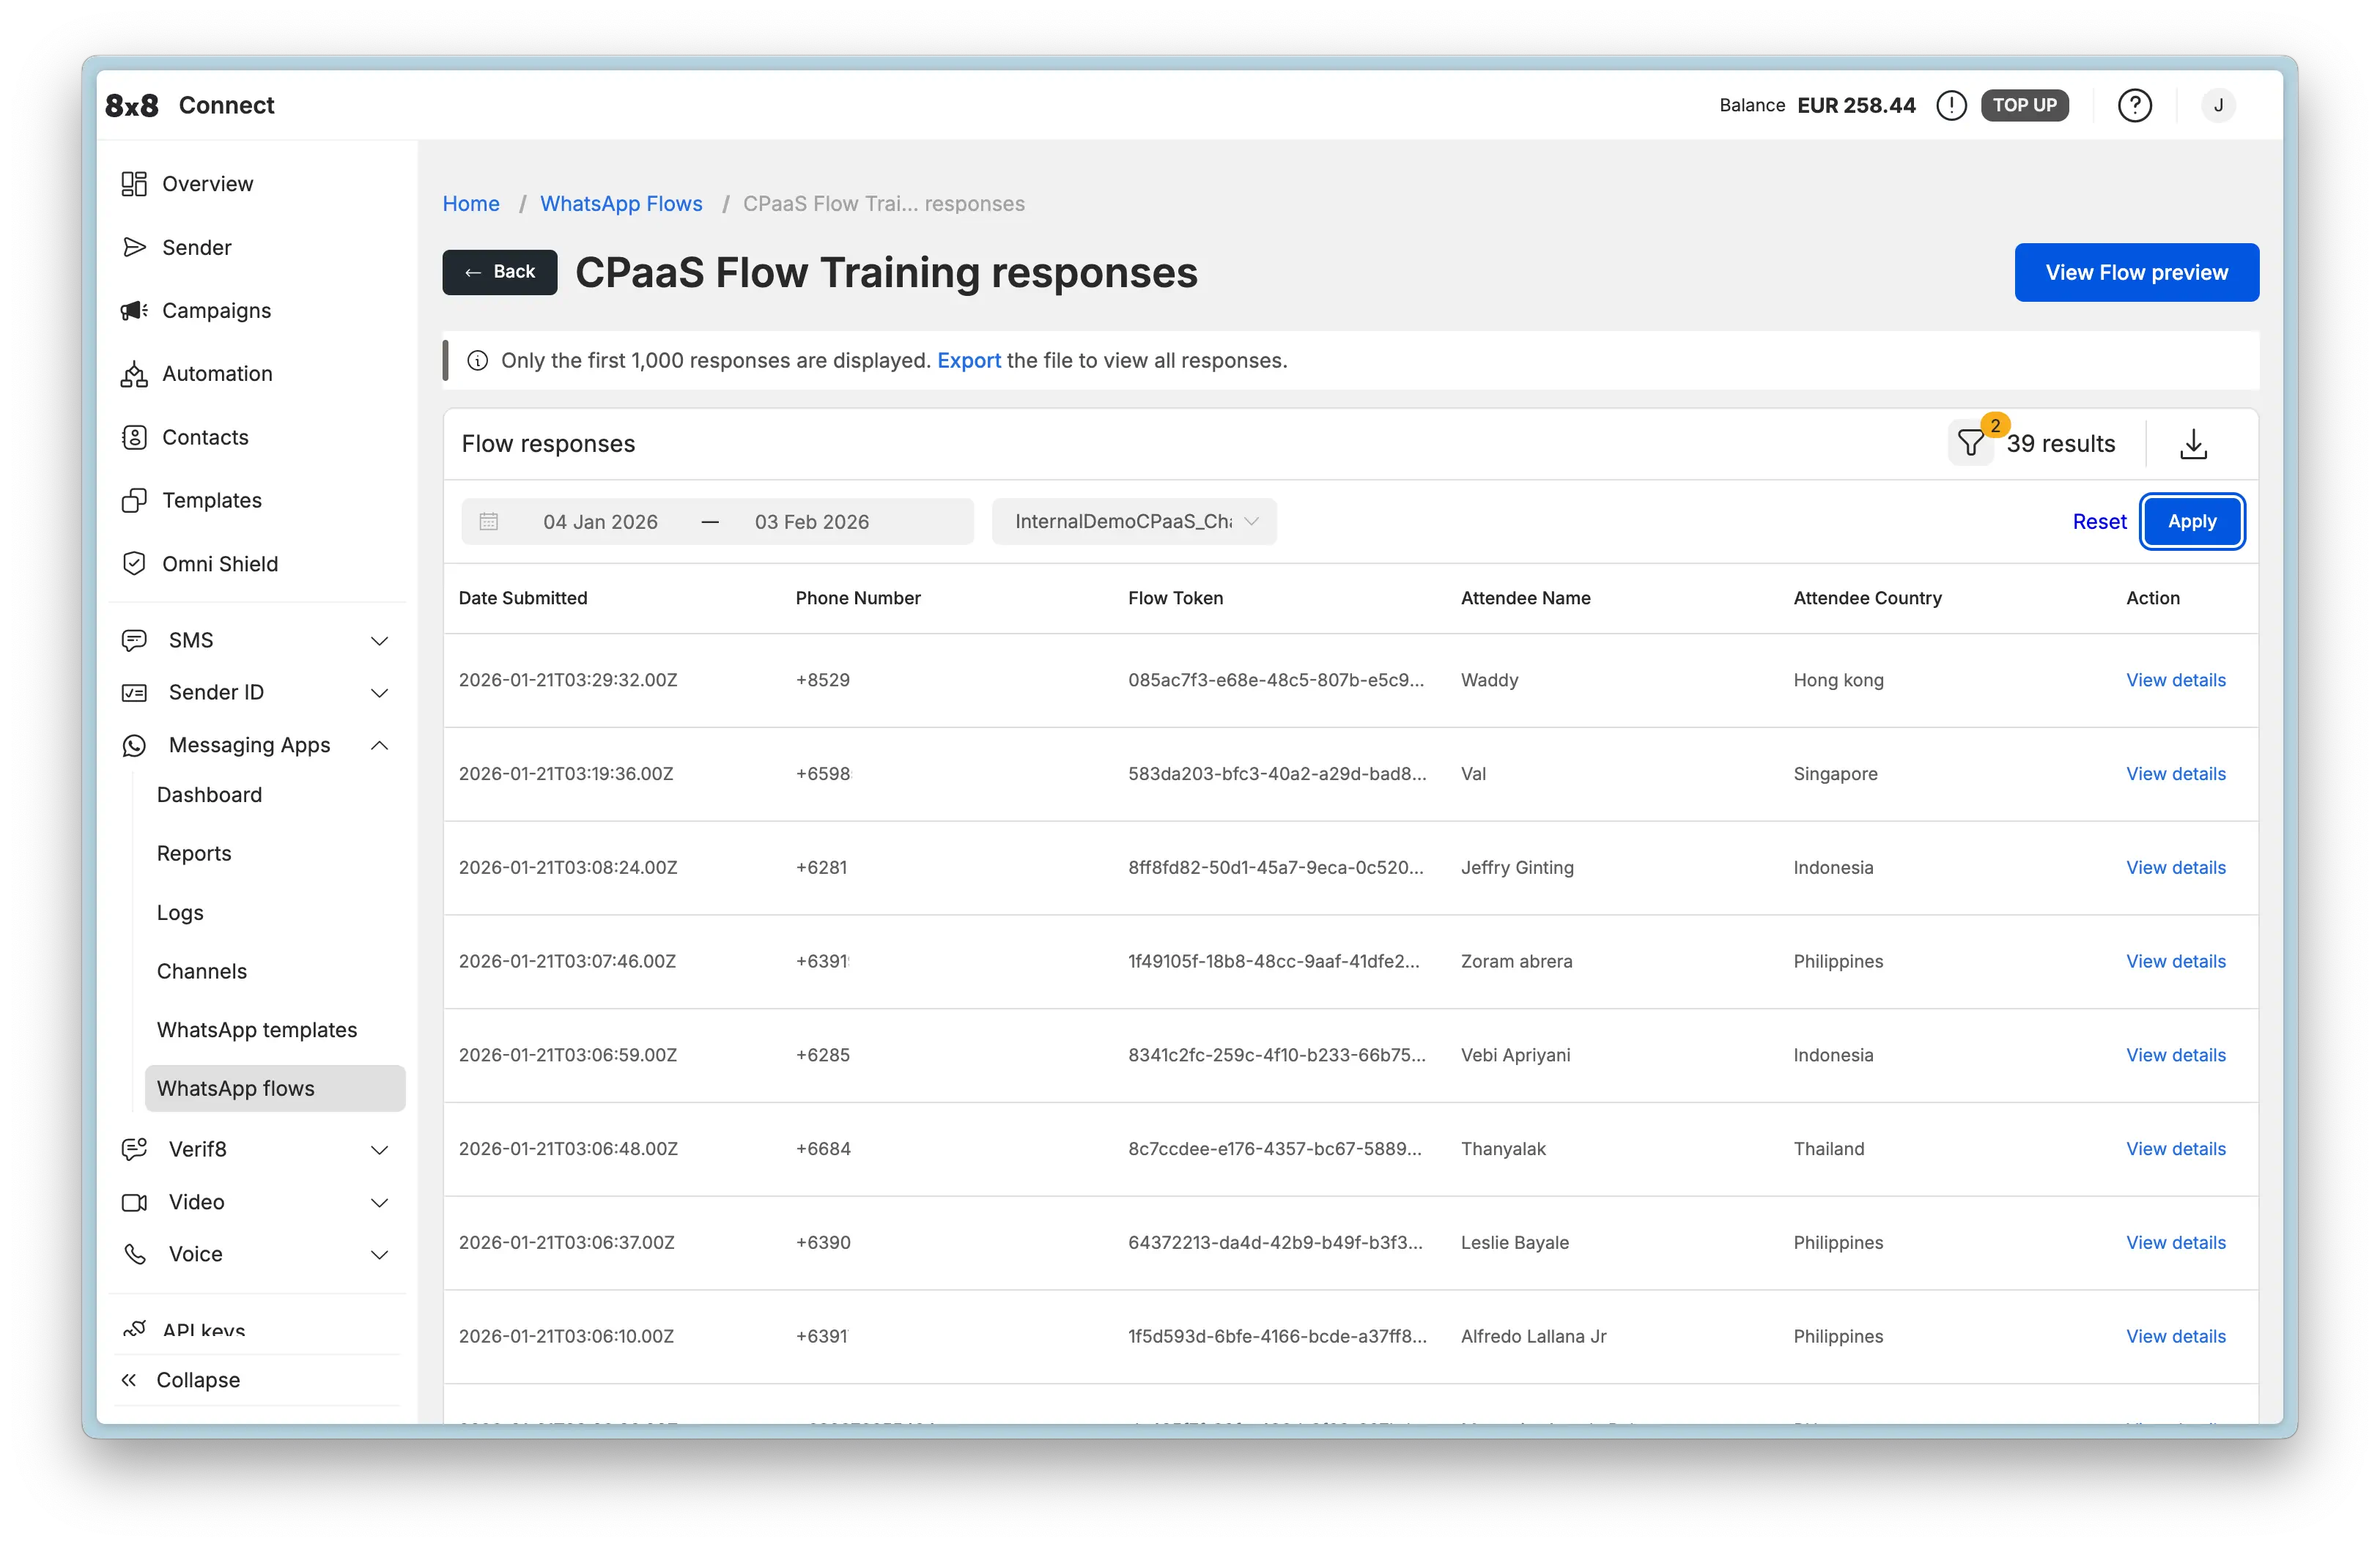Image resolution: width=2380 pixels, height=1547 pixels.
Task: Click the Export link in the banner
Action: (x=968, y=361)
